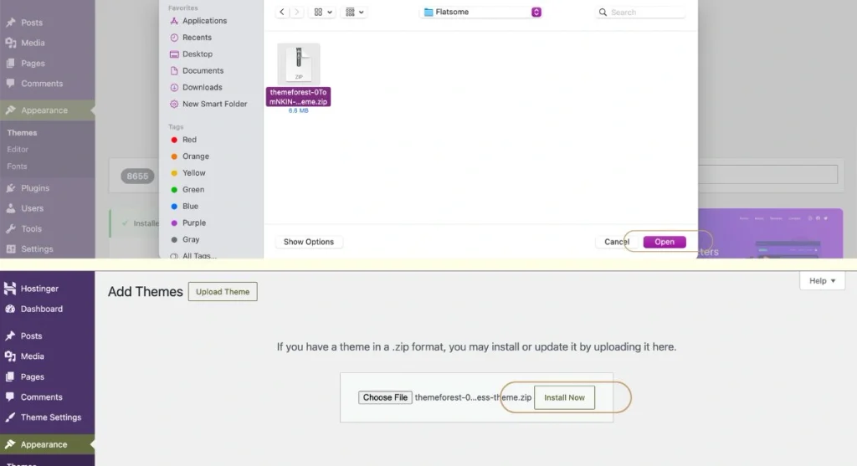Click the 8655 theme count badge

pyautogui.click(x=137, y=176)
